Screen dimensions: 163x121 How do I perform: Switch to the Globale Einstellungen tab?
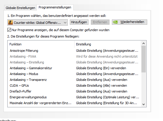point(20,8)
